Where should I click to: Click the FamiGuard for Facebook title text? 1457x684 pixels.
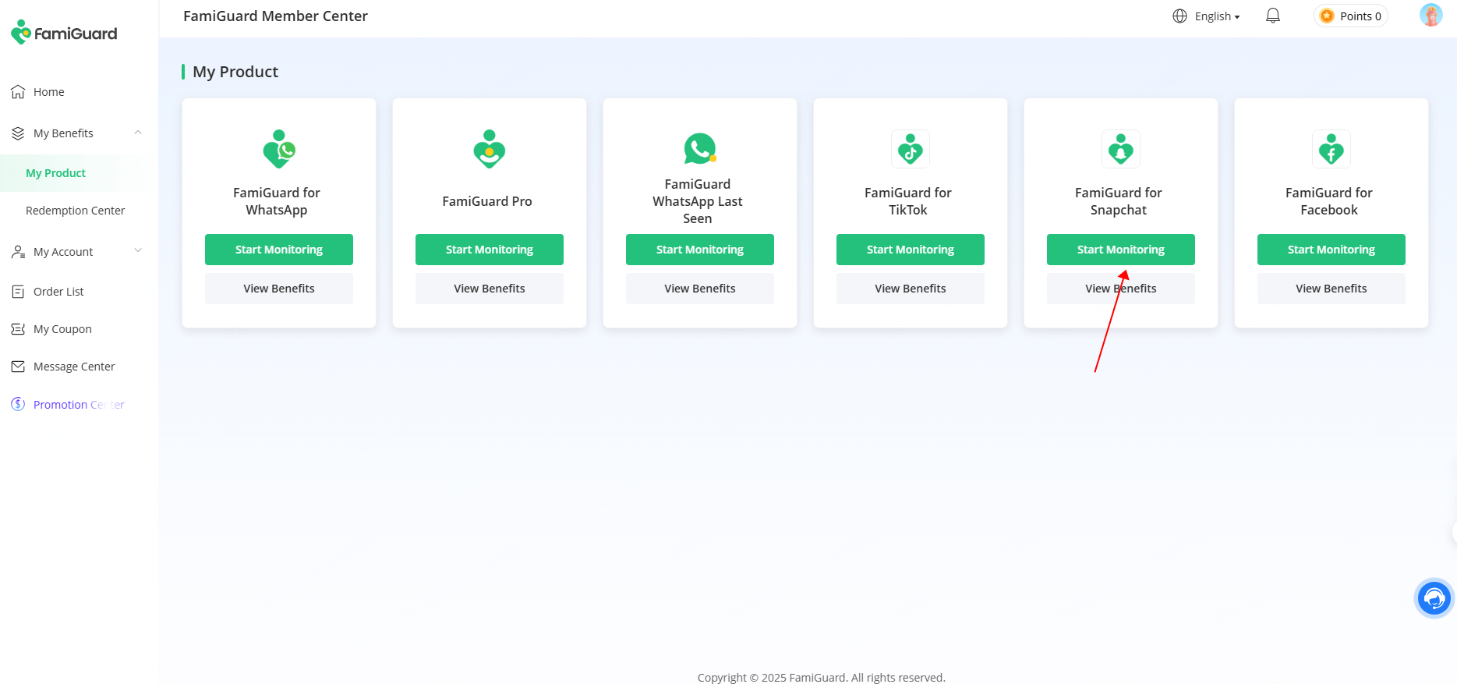coord(1329,201)
